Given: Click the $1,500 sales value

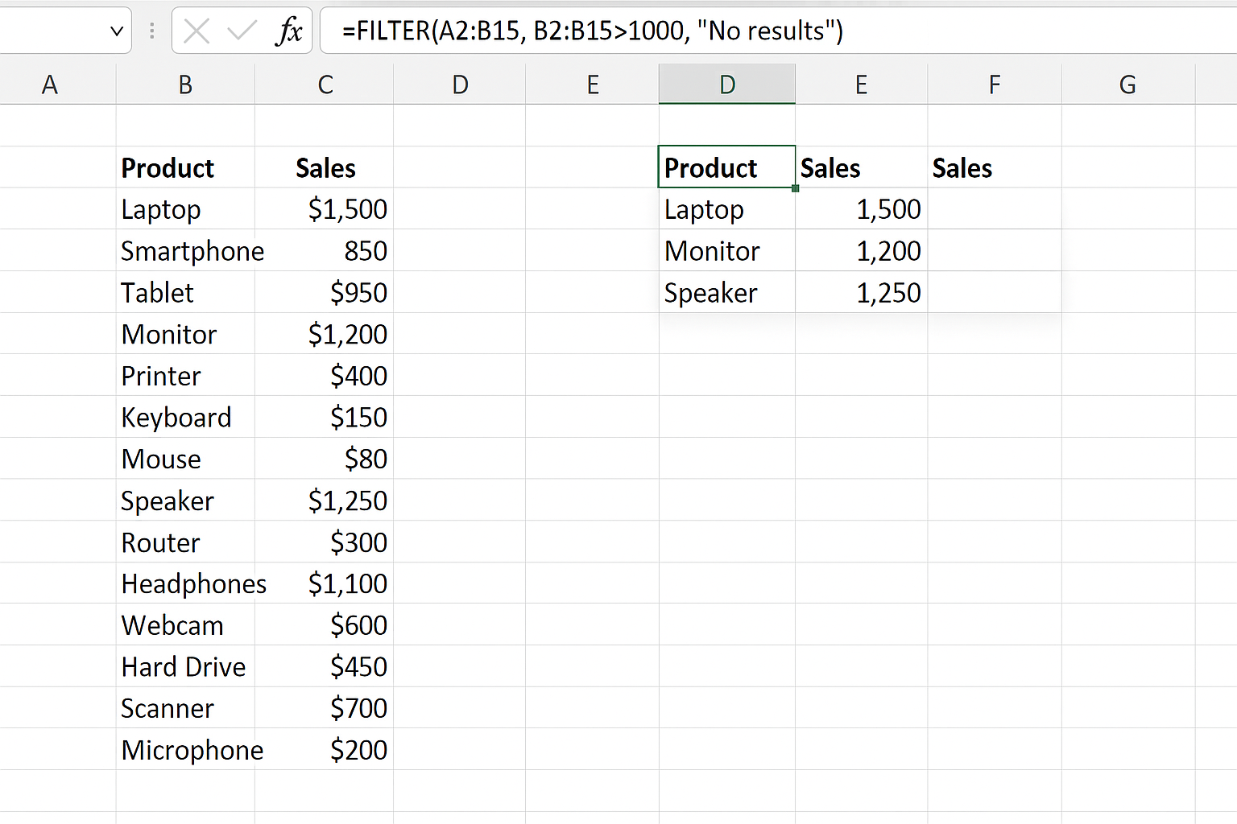Looking at the screenshot, I should click(x=347, y=209).
